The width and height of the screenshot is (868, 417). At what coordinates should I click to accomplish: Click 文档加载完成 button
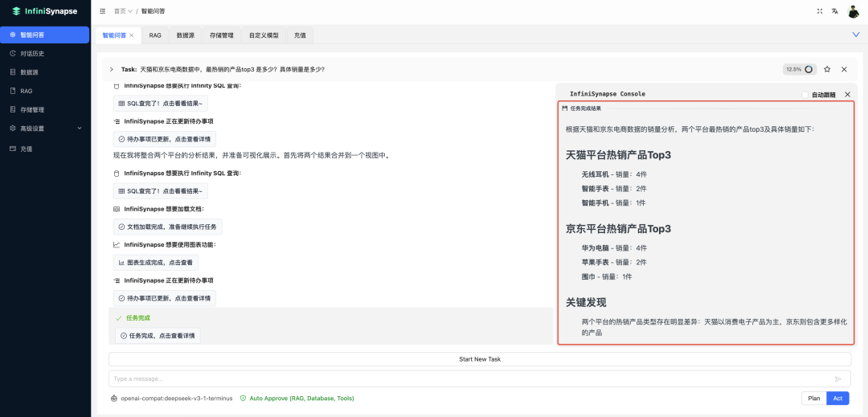coord(168,227)
